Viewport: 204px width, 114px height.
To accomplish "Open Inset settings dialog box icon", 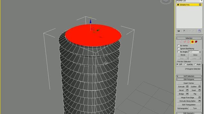I will (x=200, y=90).
